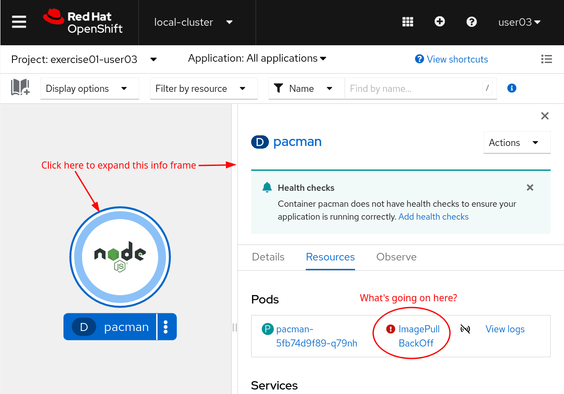The width and height of the screenshot is (564, 394).
Task: Click the ImagePullBackOff error status icon
Action: [x=390, y=329]
